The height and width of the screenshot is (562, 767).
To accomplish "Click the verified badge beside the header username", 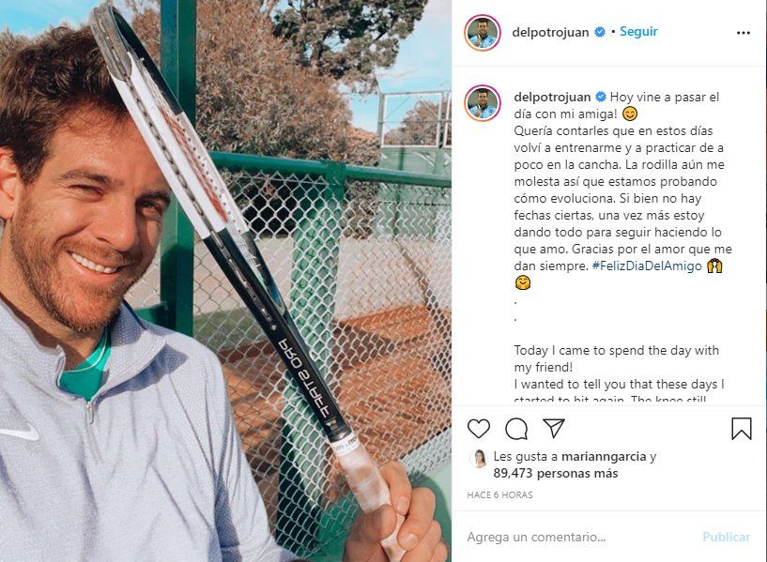I will pyautogui.click(x=599, y=32).
